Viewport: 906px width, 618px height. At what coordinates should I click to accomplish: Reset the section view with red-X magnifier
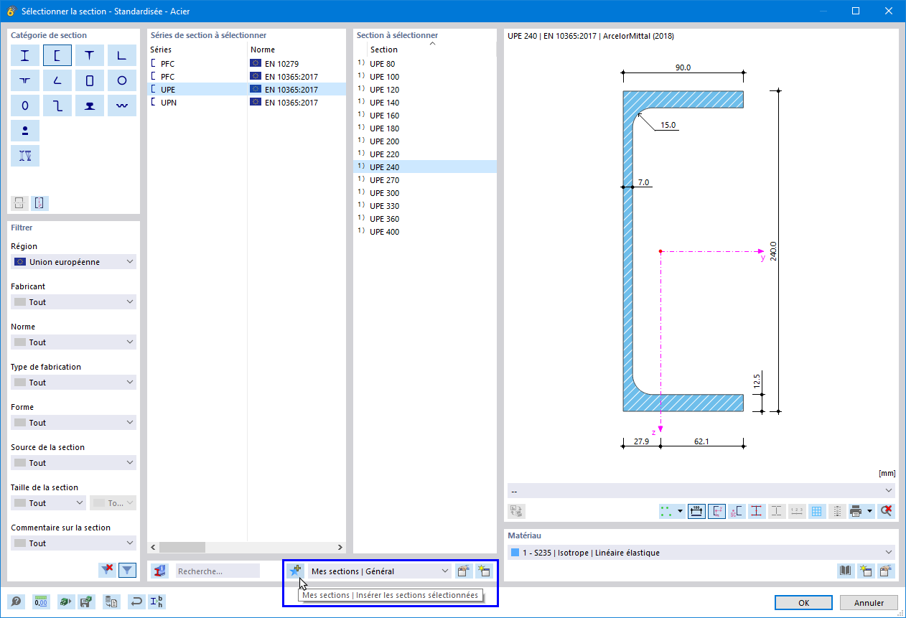tap(887, 511)
